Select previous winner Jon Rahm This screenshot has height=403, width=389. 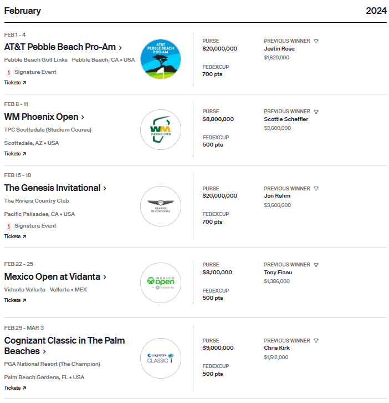(277, 196)
